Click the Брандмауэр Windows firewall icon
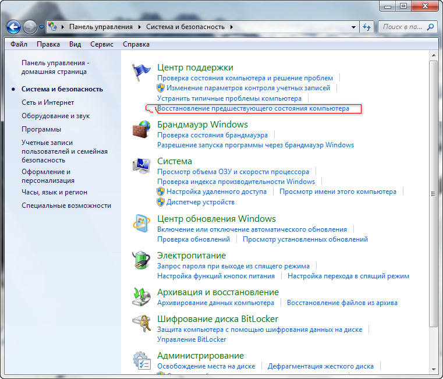 click(x=141, y=129)
